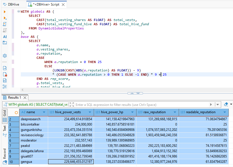
Task: Select the Results 1 tab
Action: [x=15, y=98]
